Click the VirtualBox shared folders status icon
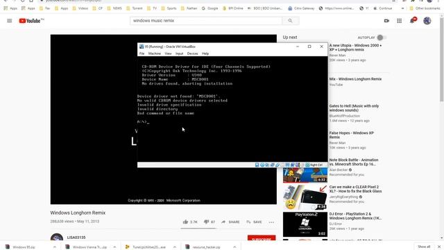The width and height of the screenshot is (444, 250). tap(282, 165)
